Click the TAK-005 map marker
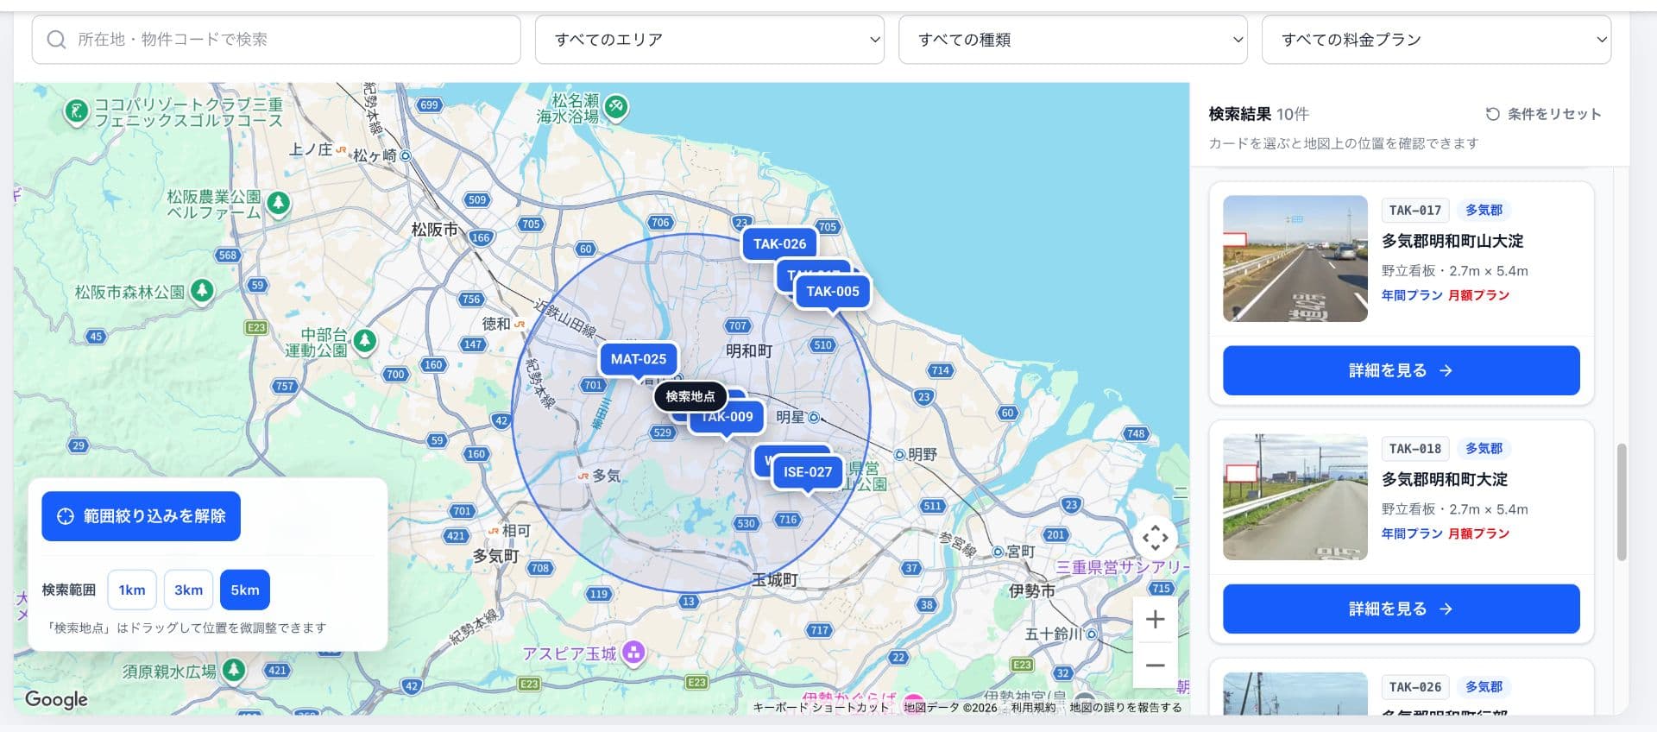Viewport: 1657px width, 732px height. tap(833, 292)
